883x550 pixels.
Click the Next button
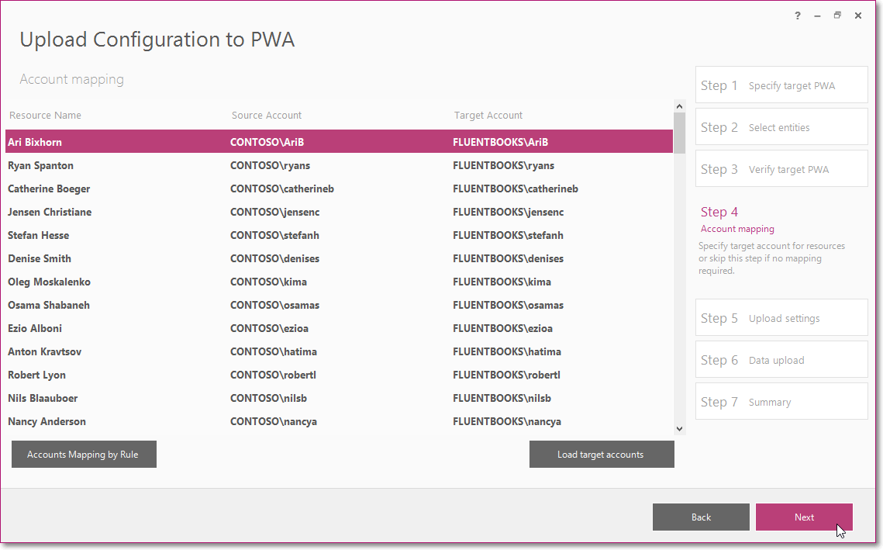[x=804, y=517]
